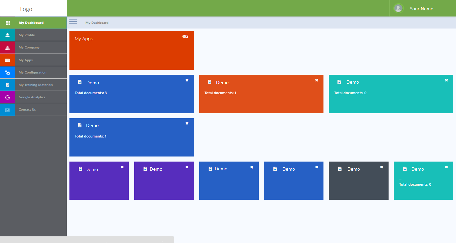Viewport: 456px width, 243px height.
Task: Select the My Company menu item
Action: point(29,48)
